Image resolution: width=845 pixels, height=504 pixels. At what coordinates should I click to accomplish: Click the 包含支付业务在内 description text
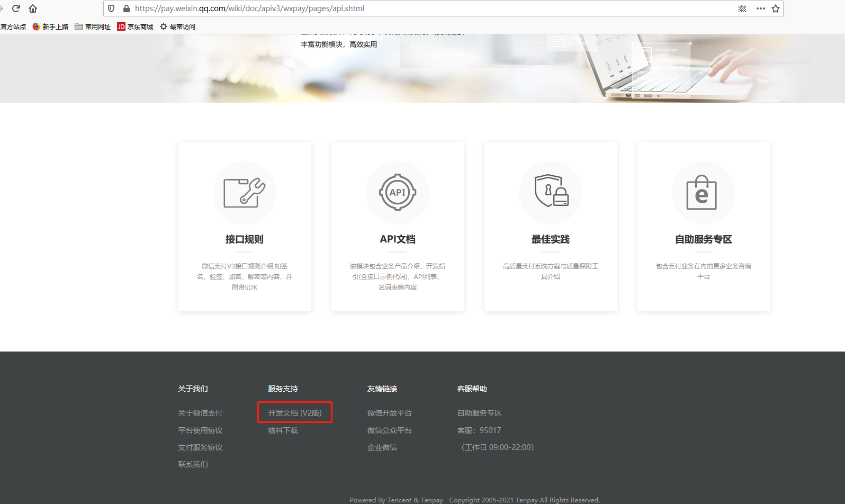tap(704, 271)
